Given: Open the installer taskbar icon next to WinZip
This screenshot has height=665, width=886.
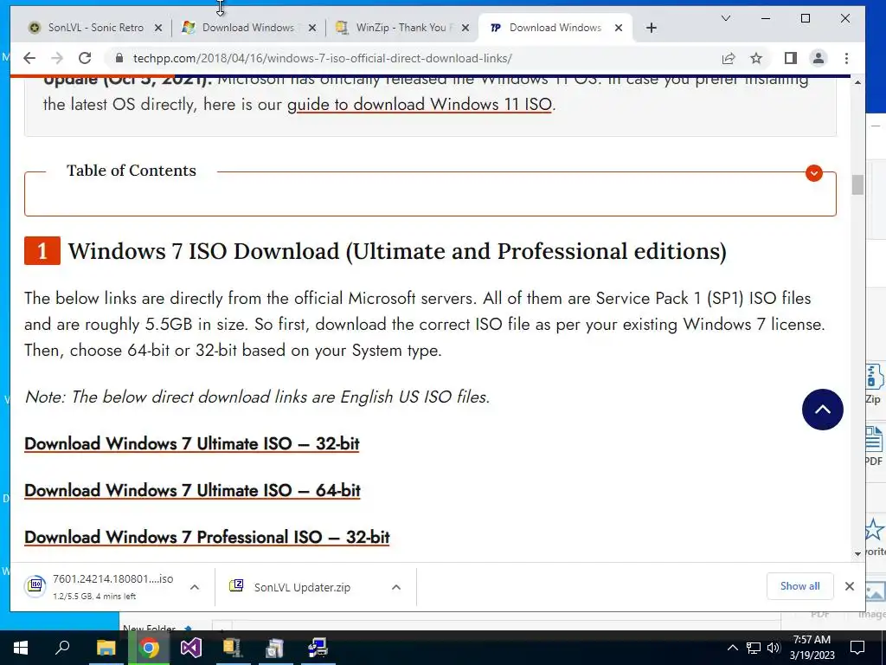Looking at the screenshot, I should (x=274, y=648).
